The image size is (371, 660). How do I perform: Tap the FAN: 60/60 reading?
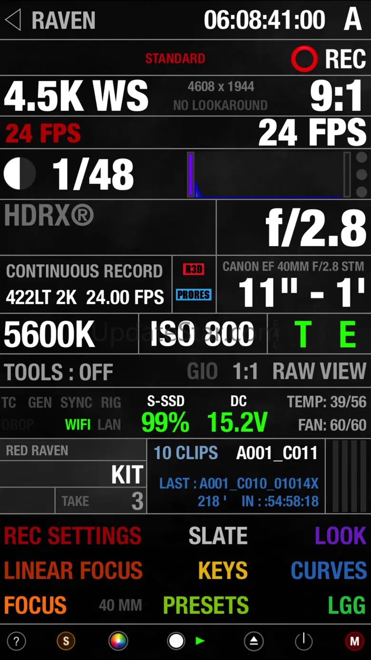[332, 424]
